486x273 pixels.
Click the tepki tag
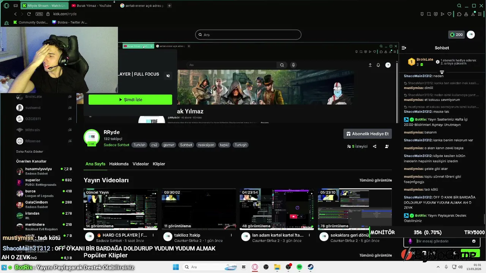click(x=224, y=145)
